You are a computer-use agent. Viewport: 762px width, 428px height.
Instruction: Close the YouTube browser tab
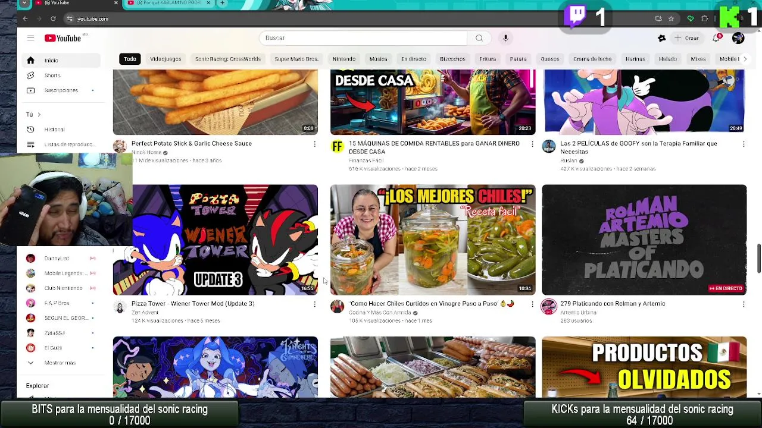tap(116, 3)
